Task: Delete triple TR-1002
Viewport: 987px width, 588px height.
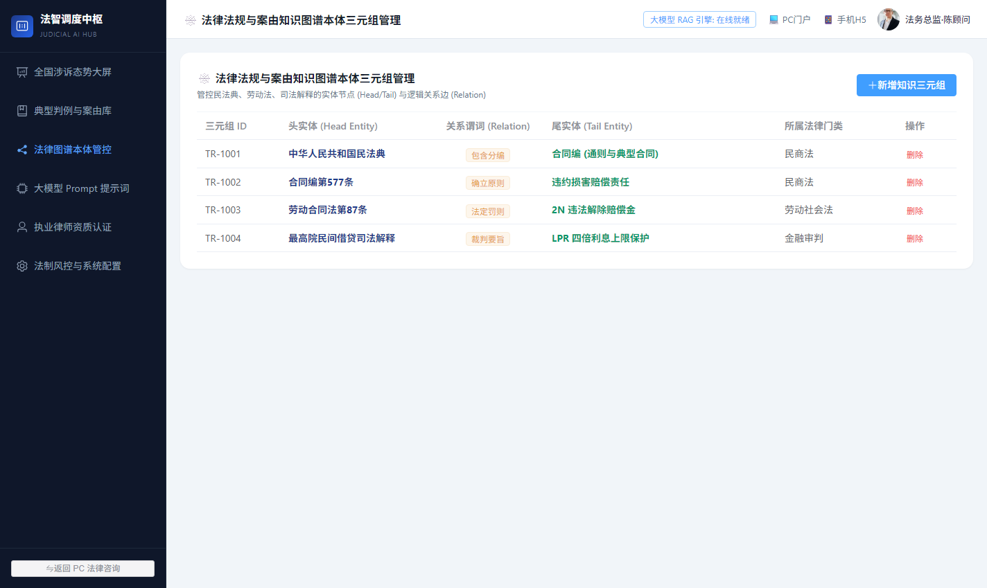Action: pos(914,183)
